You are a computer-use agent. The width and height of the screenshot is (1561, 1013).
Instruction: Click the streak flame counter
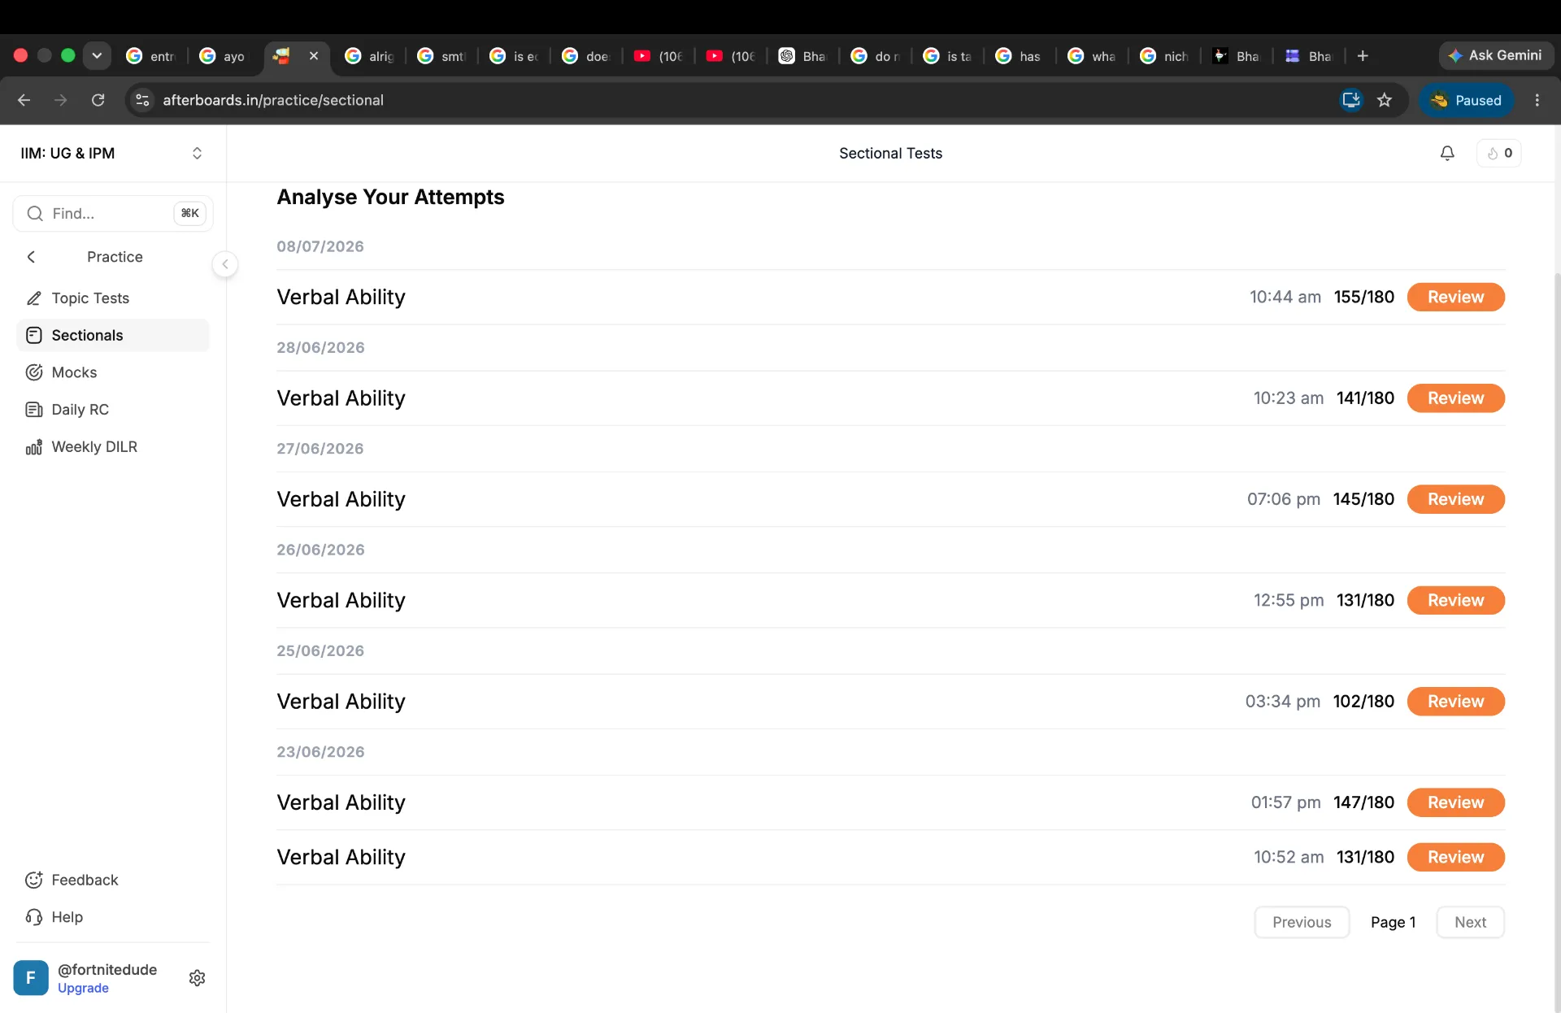tap(1499, 153)
